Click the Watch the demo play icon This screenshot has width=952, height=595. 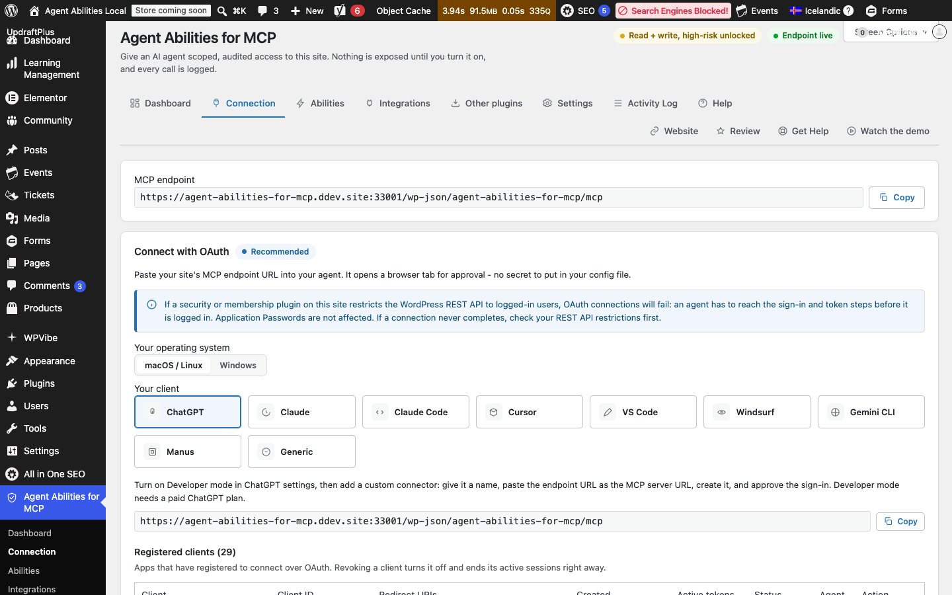[x=852, y=131]
